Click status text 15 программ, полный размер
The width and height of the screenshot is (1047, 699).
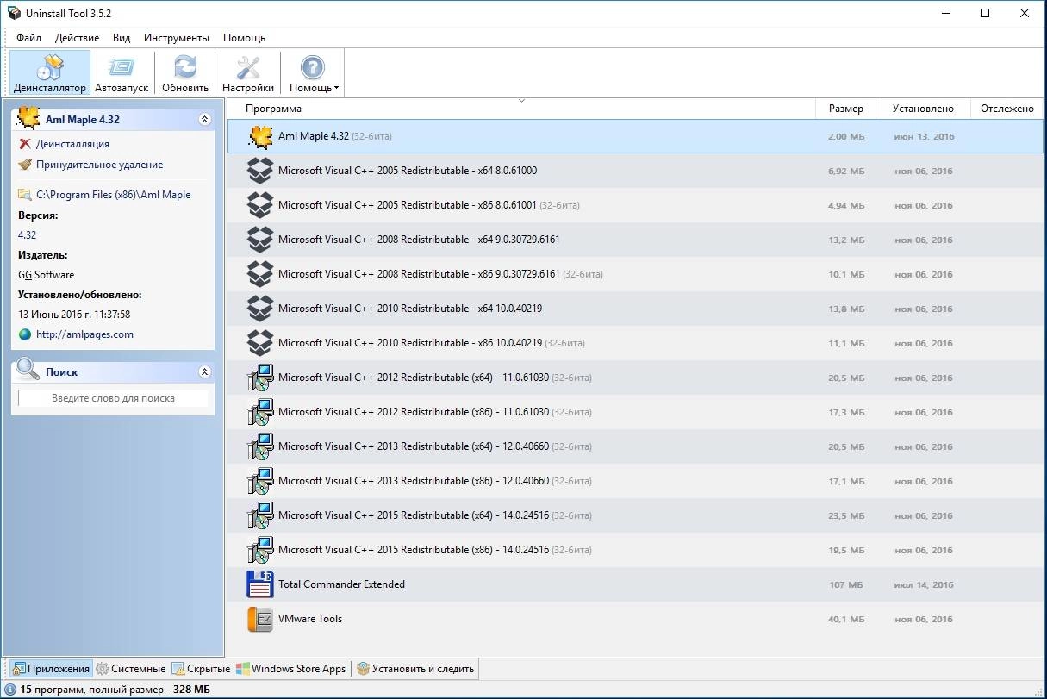click(x=115, y=690)
